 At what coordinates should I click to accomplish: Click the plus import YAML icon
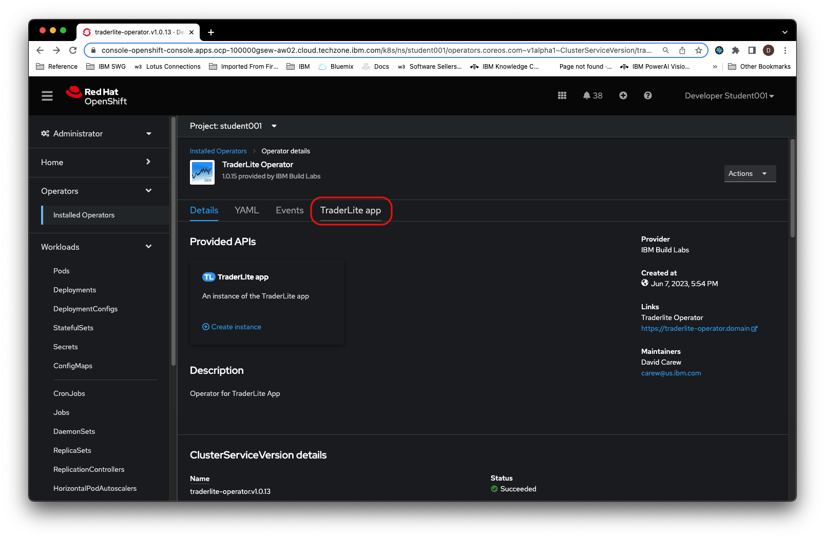tap(623, 95)
